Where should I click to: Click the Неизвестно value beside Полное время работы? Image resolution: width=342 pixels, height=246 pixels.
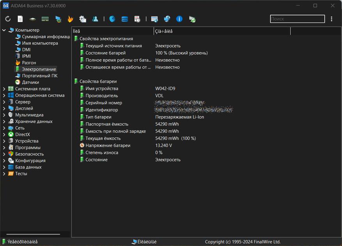(167, 60)
